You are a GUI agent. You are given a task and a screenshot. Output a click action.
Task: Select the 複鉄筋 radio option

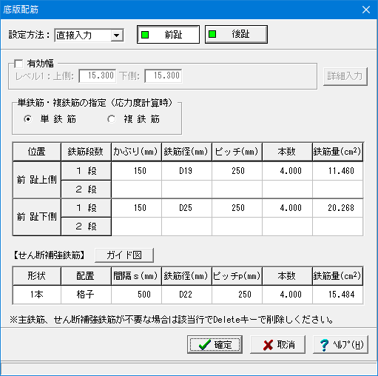tap(112, 119)
